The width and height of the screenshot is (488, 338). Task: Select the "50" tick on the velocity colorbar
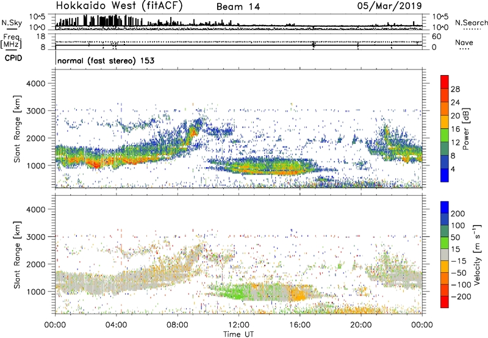pos(455,237)
